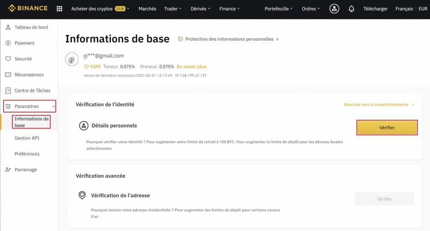The width and height of the screenshot is (430, 231).
Task: Change currency via EUR in the top right
Action: click(422, 9)
